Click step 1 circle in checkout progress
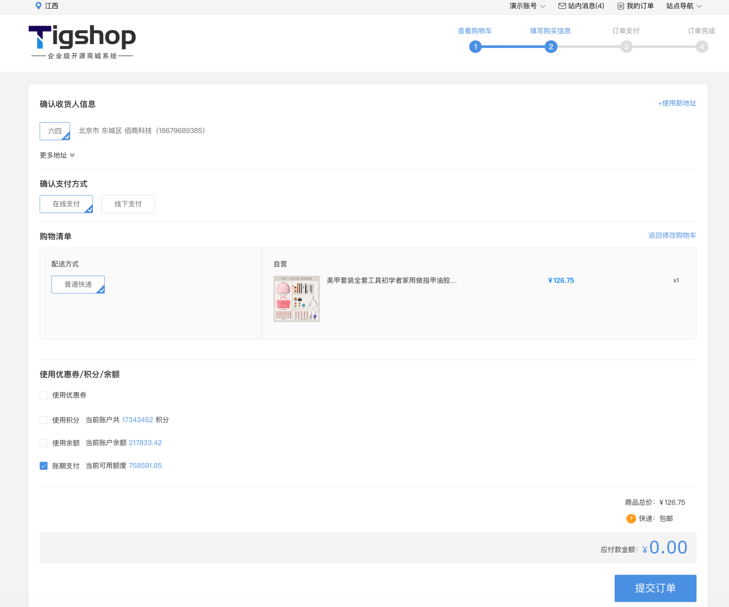This screenshot has width=729, height=607. coord(475,47)
